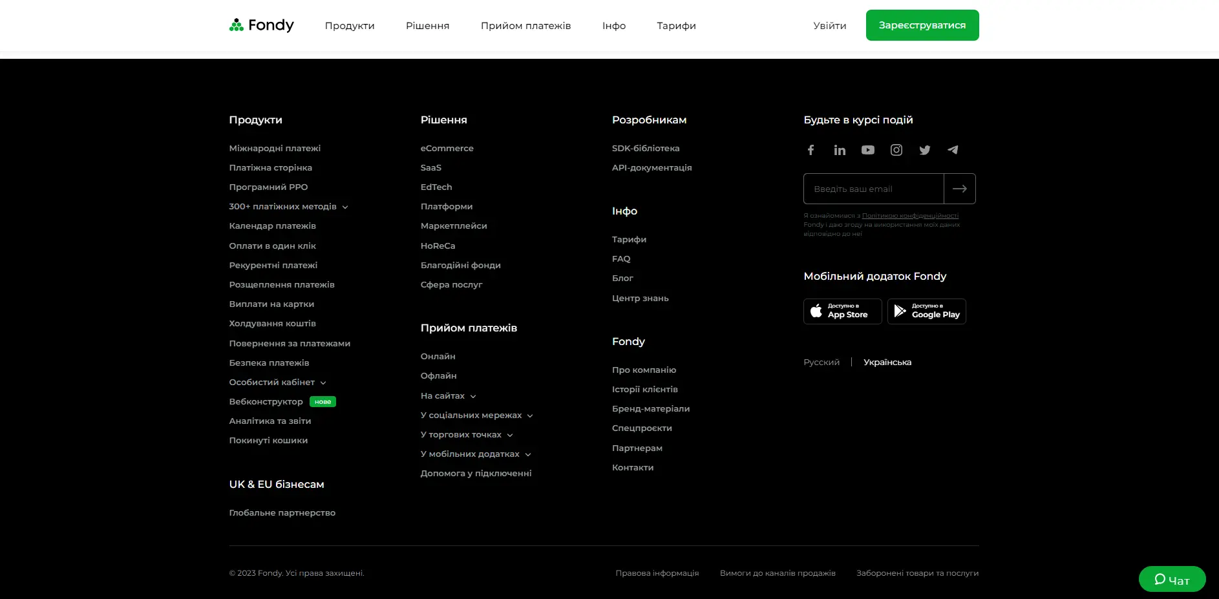This screenshot has height=599, width=1219.
Task: Open Глобальне партнерство link
Action: 282,513
